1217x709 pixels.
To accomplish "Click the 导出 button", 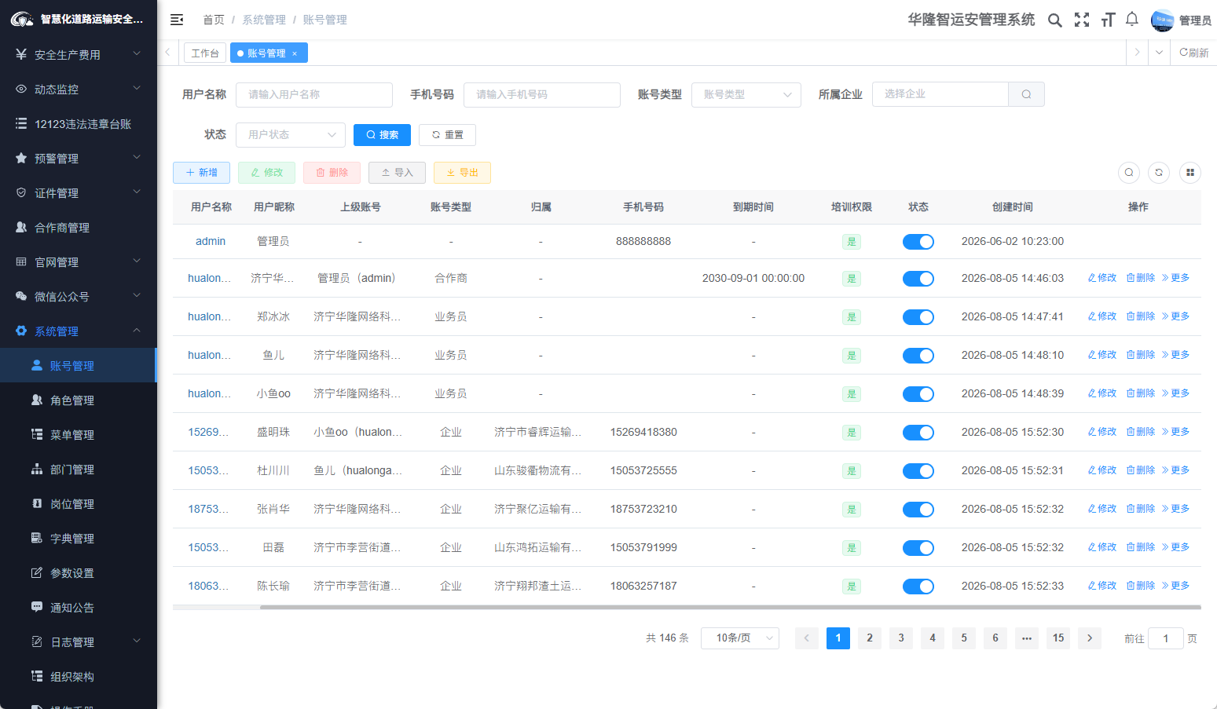I will coord(462,173).
